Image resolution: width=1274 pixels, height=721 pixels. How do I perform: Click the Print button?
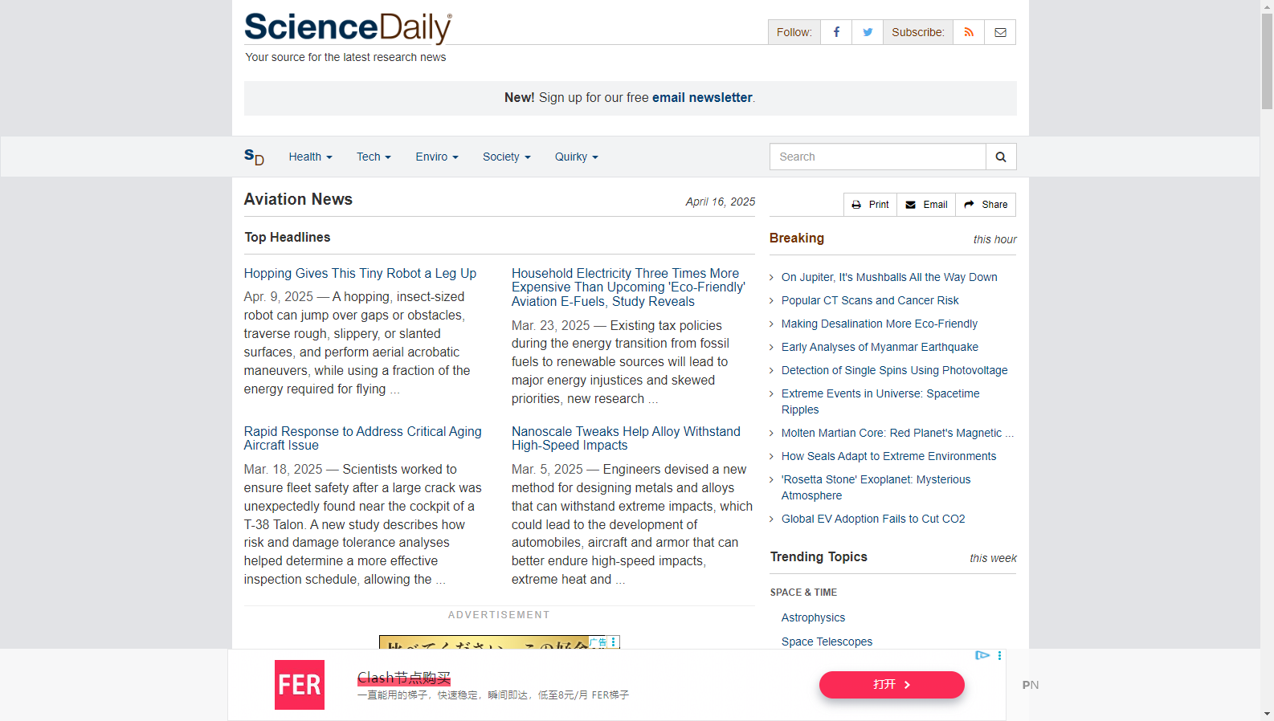coord(870,205)
